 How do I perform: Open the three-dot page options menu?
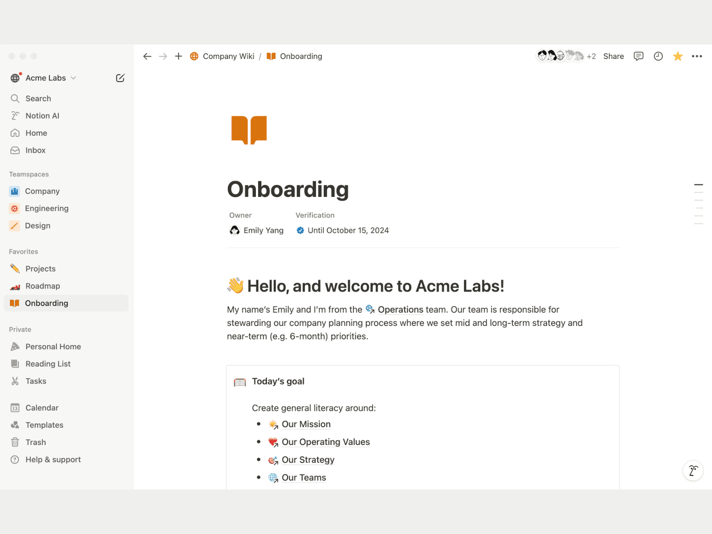click(697, 56)
